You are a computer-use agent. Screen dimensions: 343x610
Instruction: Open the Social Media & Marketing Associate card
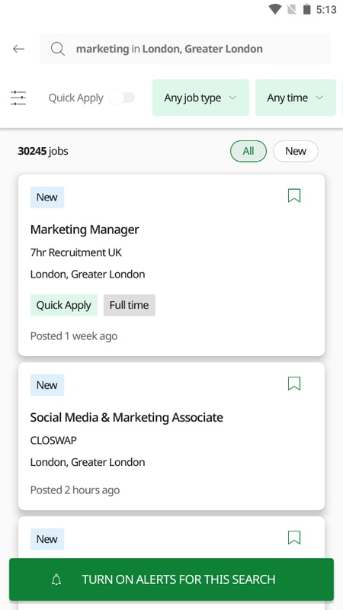pyautogui.click(x=171, y=436)
